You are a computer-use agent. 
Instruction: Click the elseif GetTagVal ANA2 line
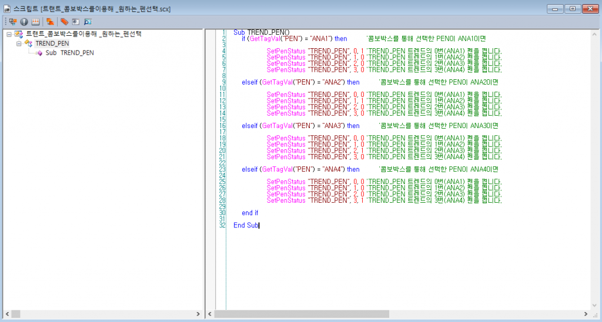point(300,82)
